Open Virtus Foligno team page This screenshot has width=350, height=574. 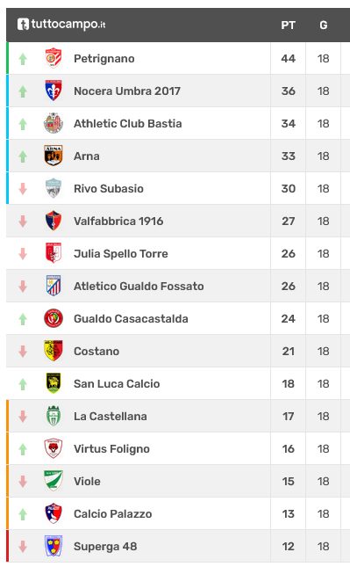pyautogui.click(x=111, y=449)
